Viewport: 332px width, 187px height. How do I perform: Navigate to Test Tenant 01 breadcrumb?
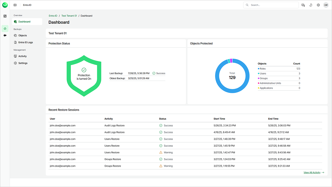[x=69, y=16]
